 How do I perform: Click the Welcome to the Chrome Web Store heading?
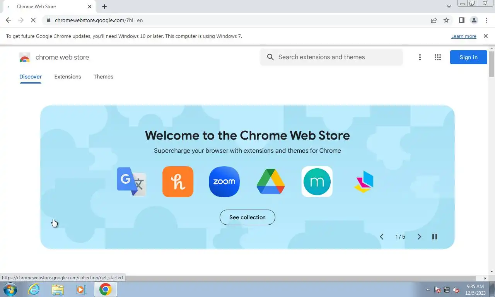[x=247, y=135]
